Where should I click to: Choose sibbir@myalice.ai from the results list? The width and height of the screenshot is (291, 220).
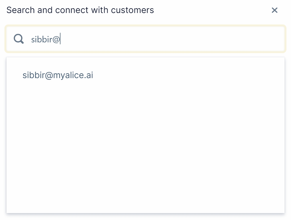[58, 75]
